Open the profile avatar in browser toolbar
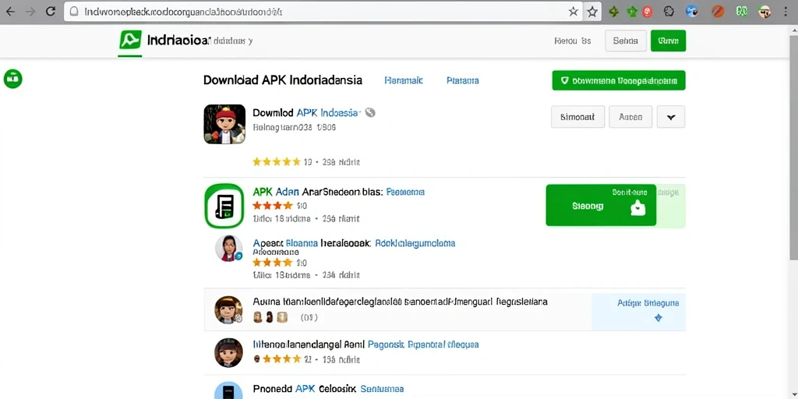This screenshot has width=798, height=399. 764,12
